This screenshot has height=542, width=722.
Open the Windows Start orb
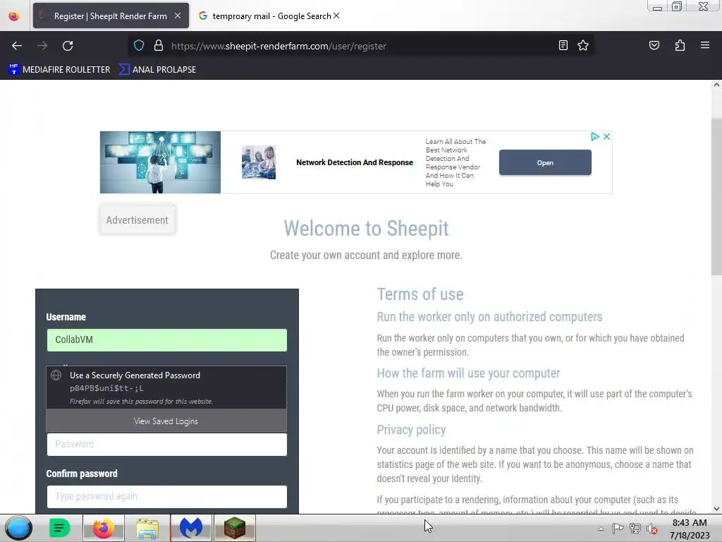coord(18,528)
